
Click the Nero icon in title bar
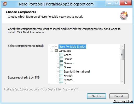(5, 4)
